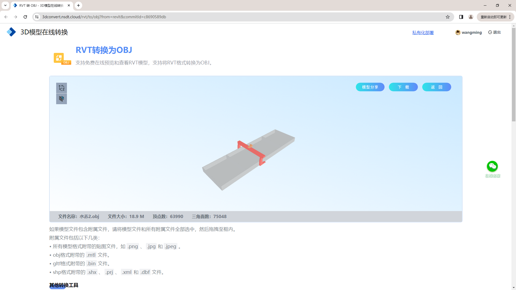
Task: Open the browser tab search chevron
Action: click(5, 5)
